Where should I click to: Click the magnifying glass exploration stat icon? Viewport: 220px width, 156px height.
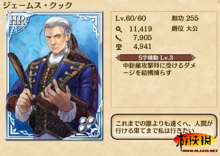[x=119, y=29]
